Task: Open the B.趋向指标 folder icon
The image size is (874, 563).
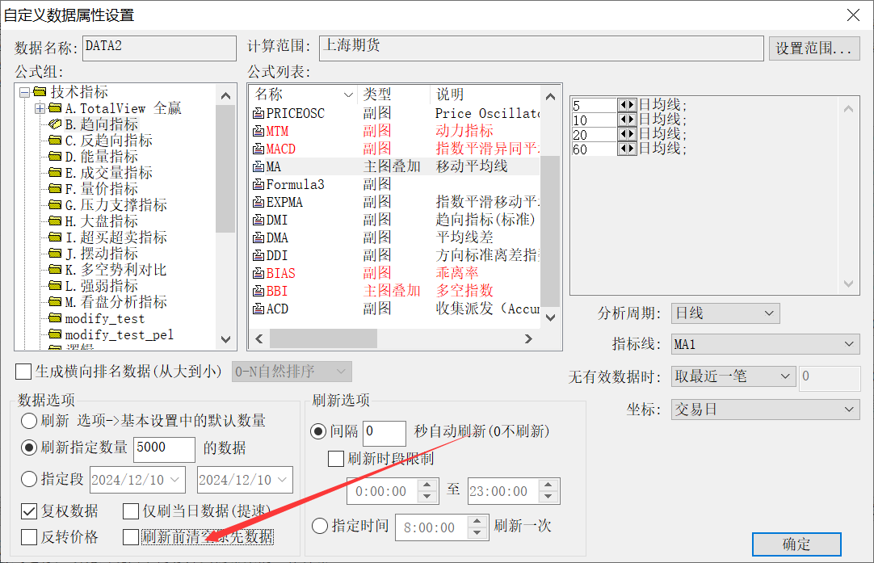Action: click(55, 124)
